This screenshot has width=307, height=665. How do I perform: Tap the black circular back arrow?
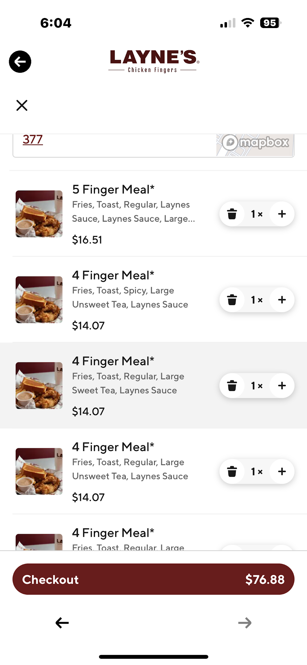pyautogui.click(x=20, y=62)
